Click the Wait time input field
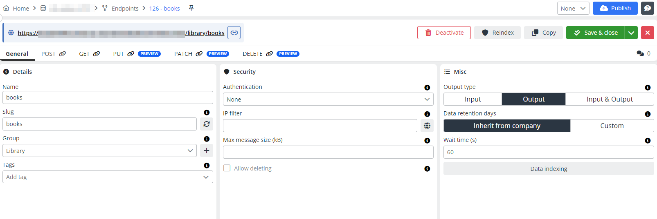Image resolution: width=657 pixels, height=219 pixels. click(x=548, y=152)
